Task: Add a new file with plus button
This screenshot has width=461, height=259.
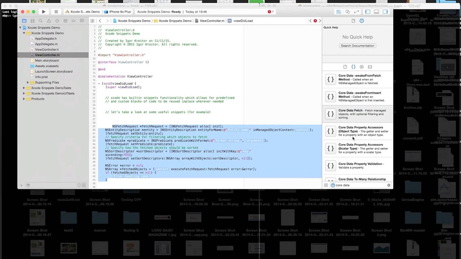Action: 21,185
